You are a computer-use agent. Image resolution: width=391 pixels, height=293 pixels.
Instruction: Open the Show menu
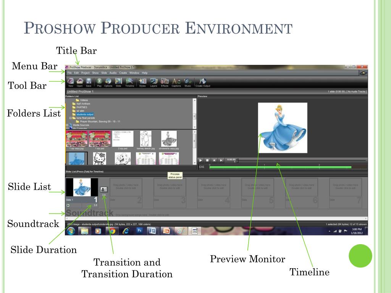pyautogui.click(x=95, y=73)
